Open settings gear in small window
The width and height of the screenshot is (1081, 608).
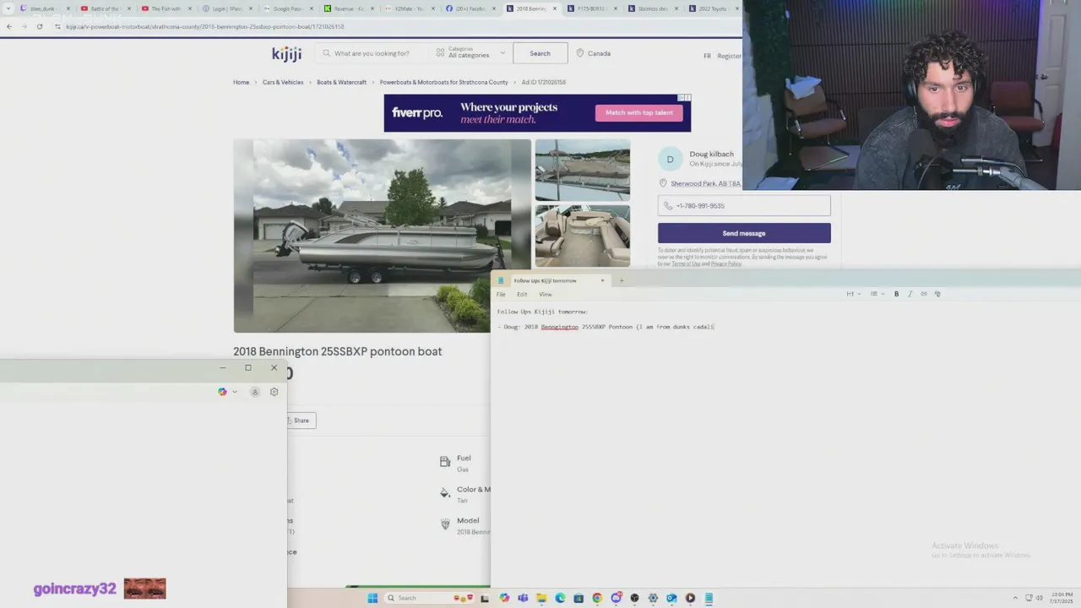274,392
